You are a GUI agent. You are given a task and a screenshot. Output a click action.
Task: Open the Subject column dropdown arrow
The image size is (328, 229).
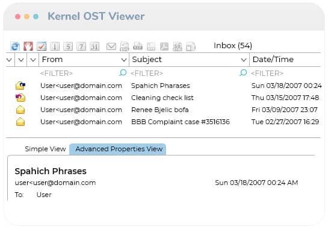[244, 60]
